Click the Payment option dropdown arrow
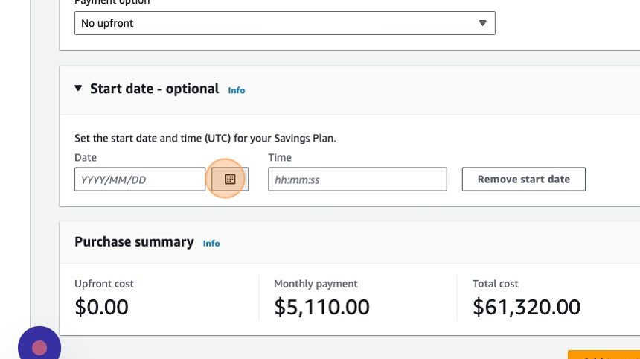Viewport: 640px width, 359px height. [482, 23]
